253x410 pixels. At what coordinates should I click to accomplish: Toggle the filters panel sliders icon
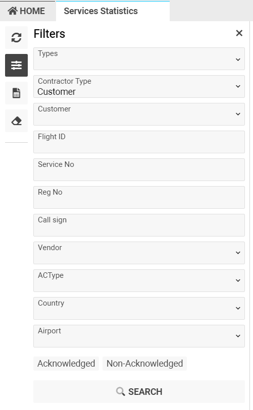pyautogui.click(x=16, y=66)
